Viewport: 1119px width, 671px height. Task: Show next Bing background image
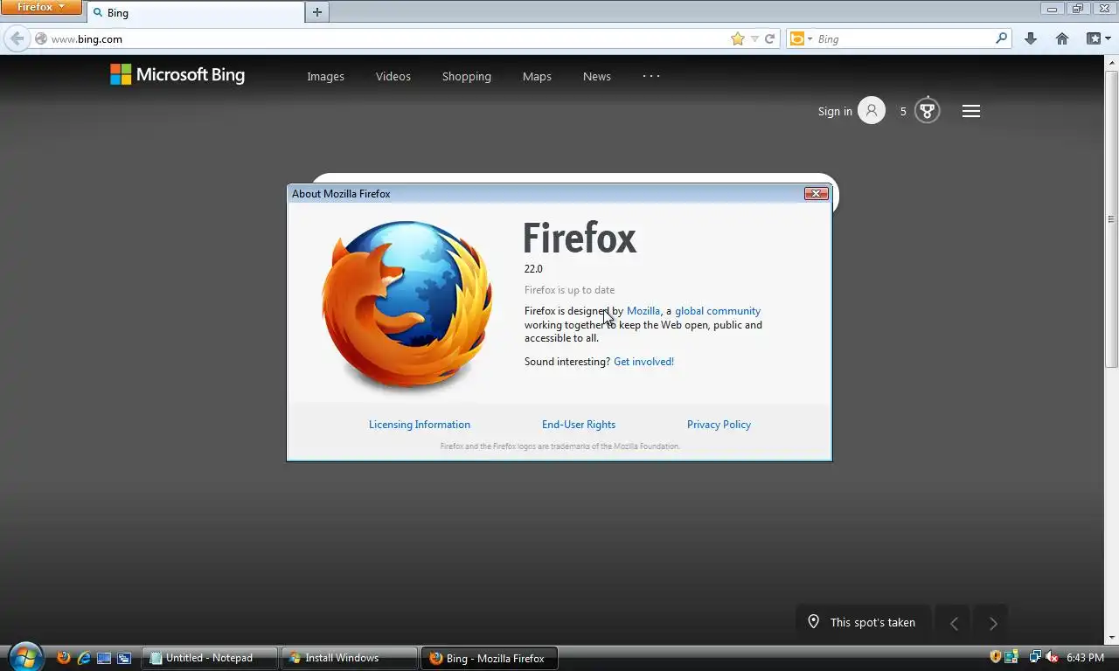point(992,623)
